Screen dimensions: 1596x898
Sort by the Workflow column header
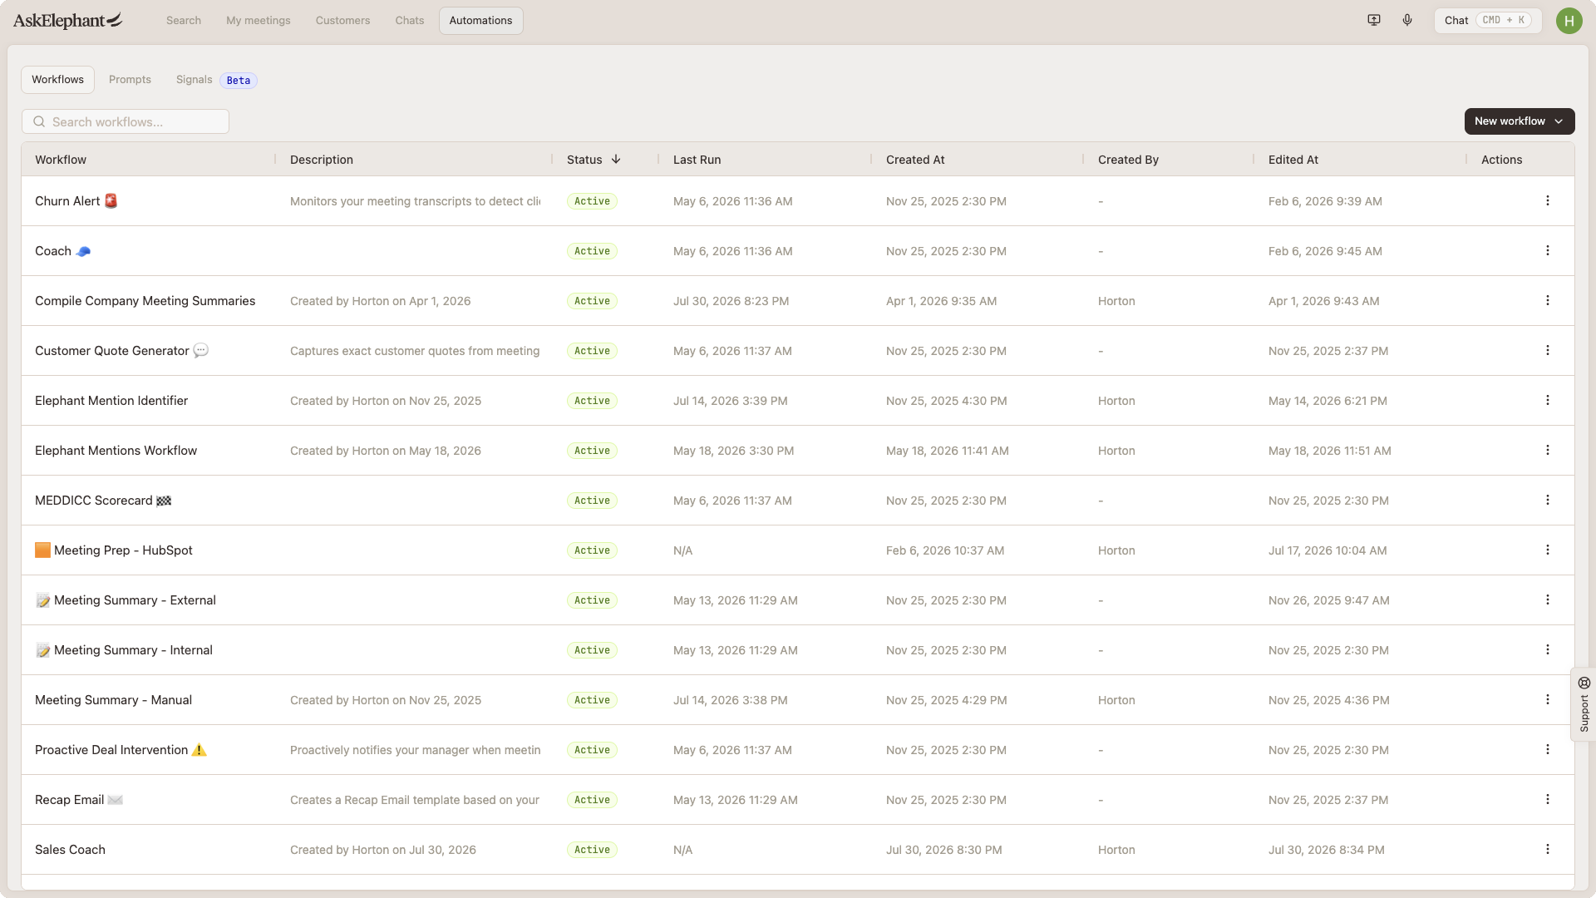[61, 160]
